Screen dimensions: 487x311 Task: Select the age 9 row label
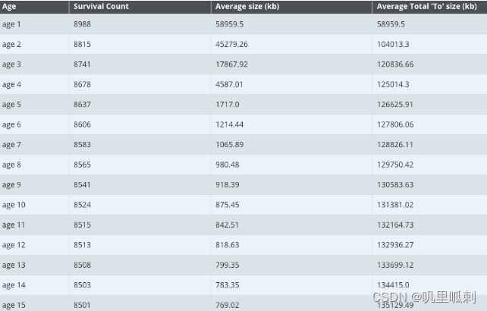point(11,185)
